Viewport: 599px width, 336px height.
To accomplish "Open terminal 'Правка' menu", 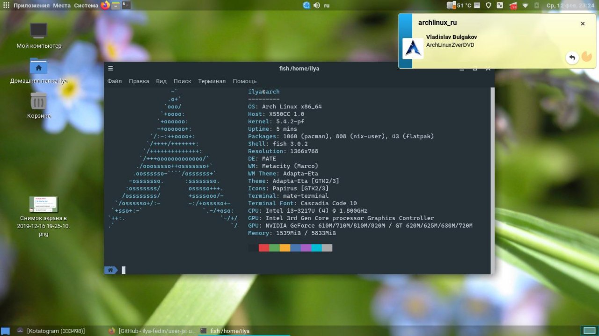I will [x=139, y=81].
